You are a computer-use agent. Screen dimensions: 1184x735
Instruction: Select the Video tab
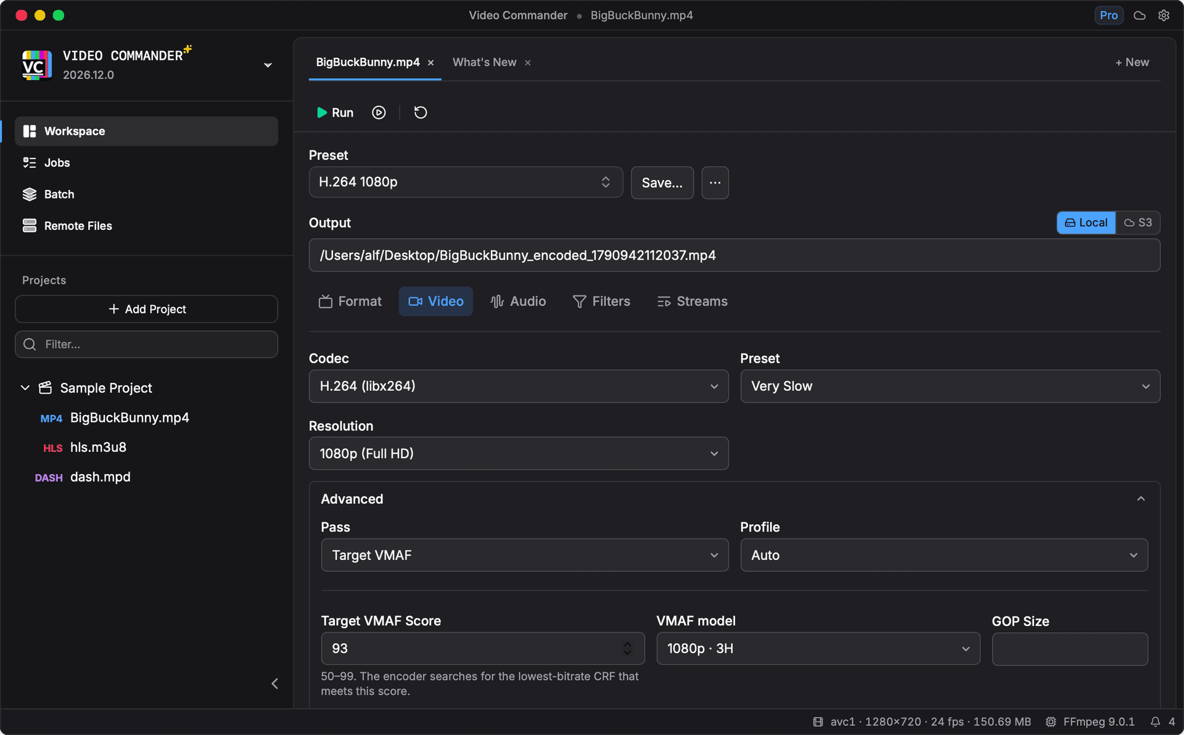(x=436, y=302)
